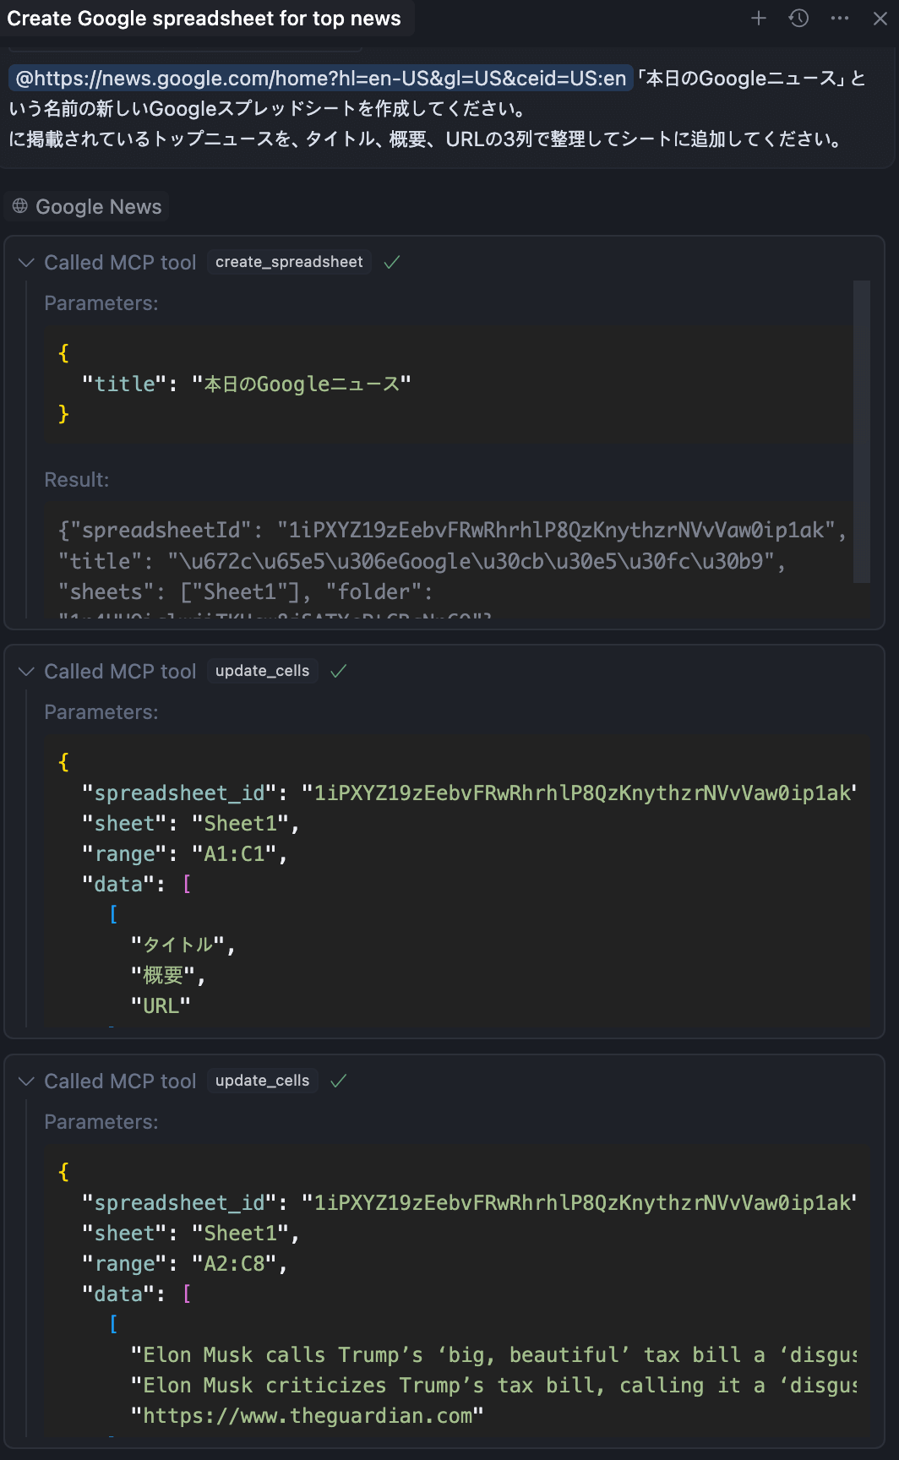Collapse the create_spreadsheet tool call chevron
899x1460 pixels.
point(26,263)
